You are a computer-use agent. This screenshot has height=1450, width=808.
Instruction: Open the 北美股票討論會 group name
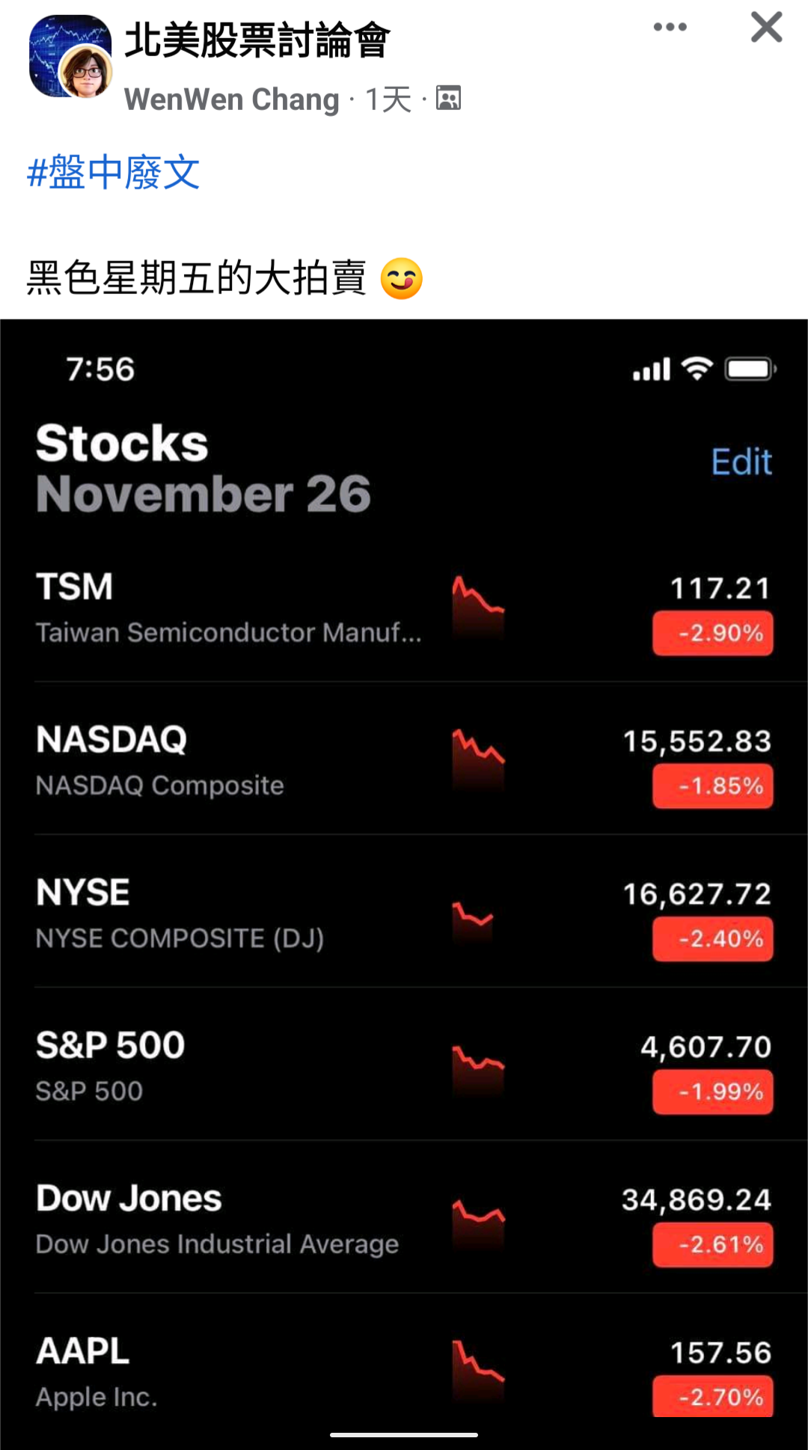click(257, 40)
